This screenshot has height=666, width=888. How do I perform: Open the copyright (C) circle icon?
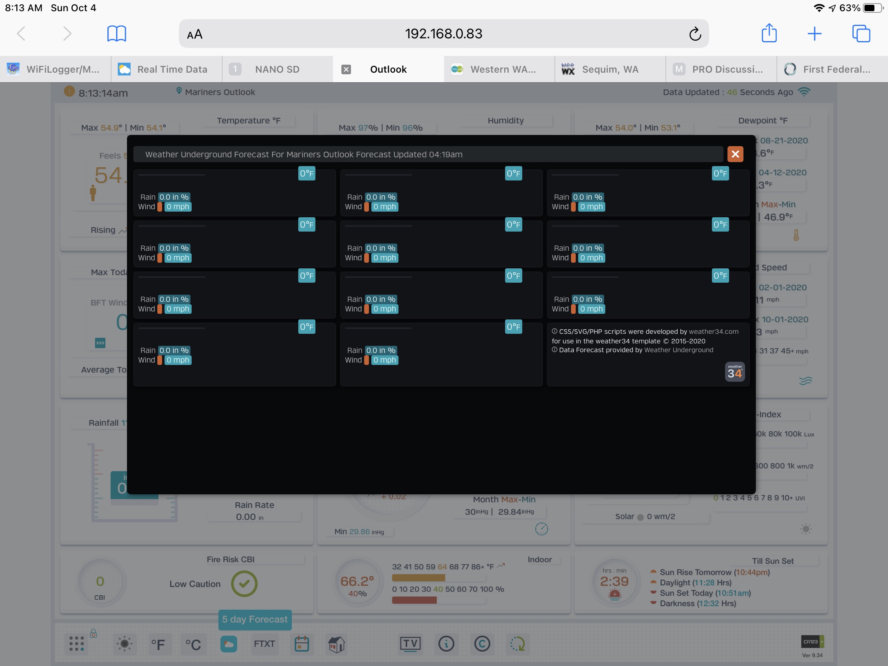point(482,644)
